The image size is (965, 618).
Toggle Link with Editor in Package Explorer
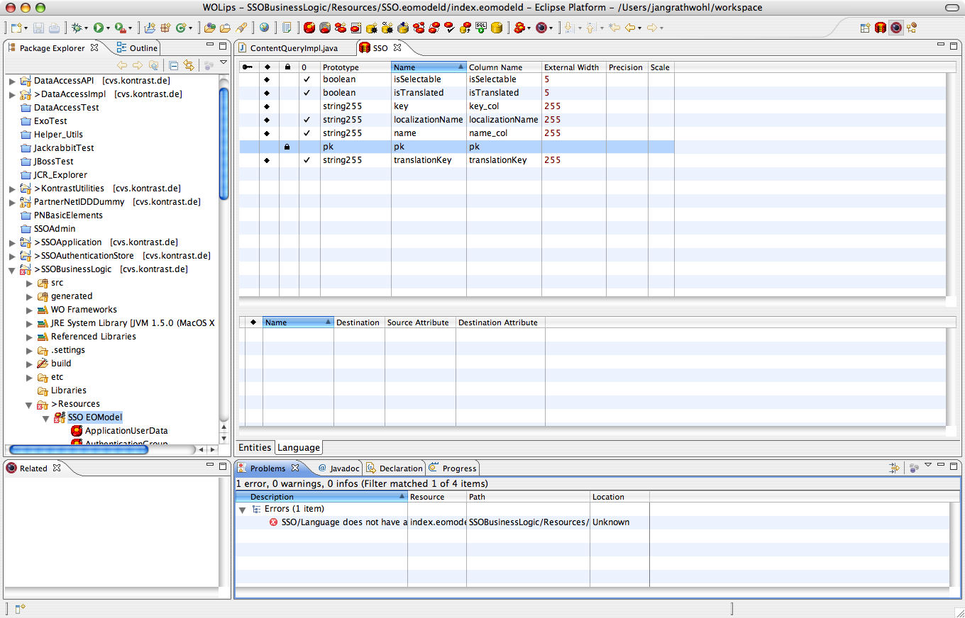coord(189,65)
